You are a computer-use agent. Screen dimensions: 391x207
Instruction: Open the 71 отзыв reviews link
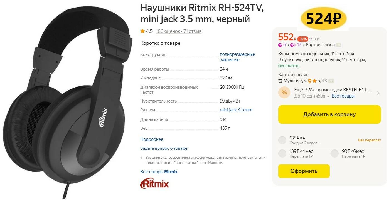[x=193, y=31]
